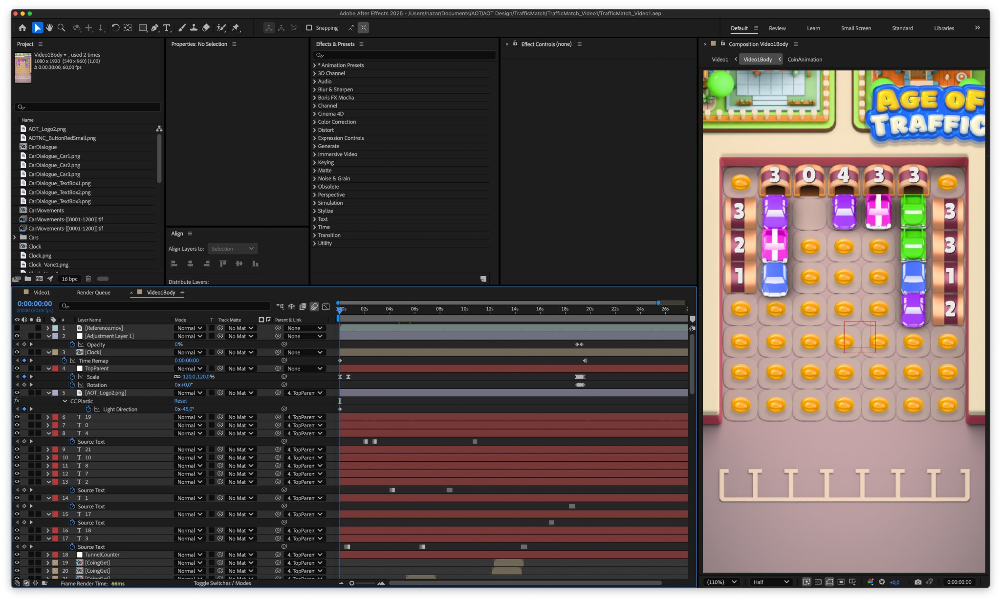Expand the Animation Presets category
Viewport: 1001px width, 601px height.
(315, 65)
